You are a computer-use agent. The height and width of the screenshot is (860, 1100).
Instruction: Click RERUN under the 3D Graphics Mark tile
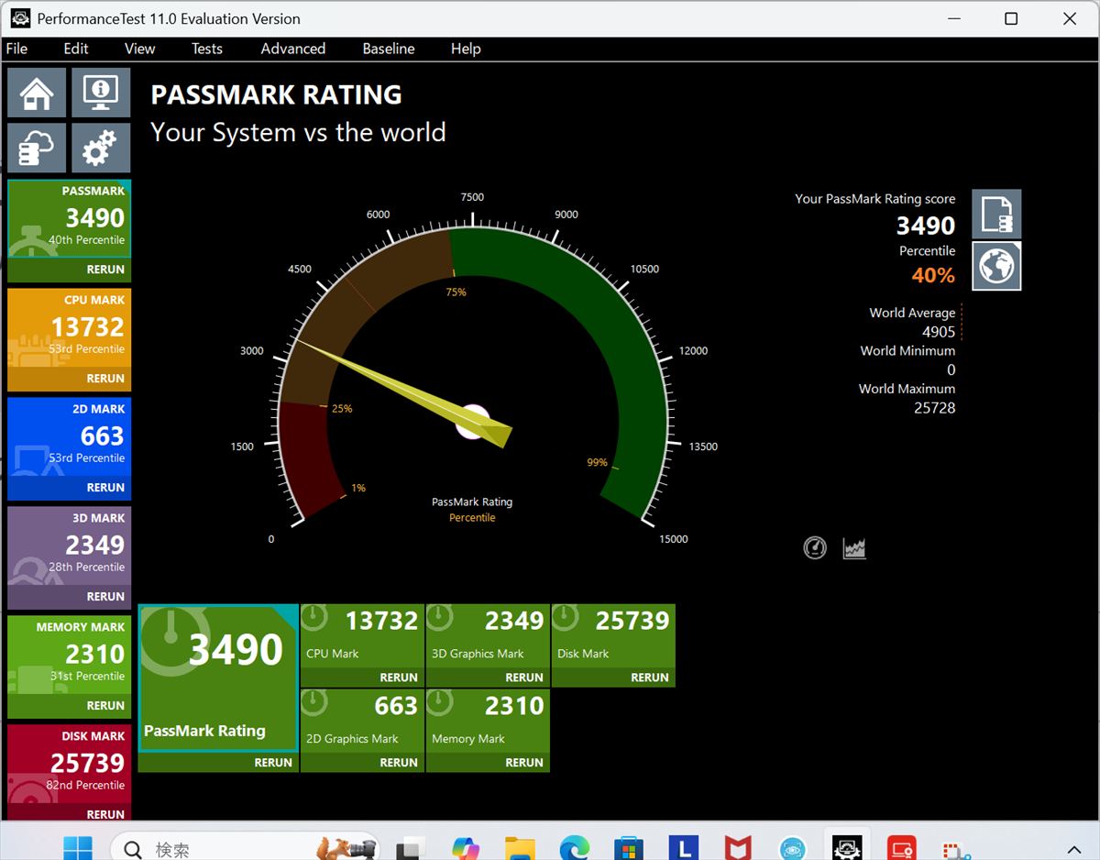point(524,678)
